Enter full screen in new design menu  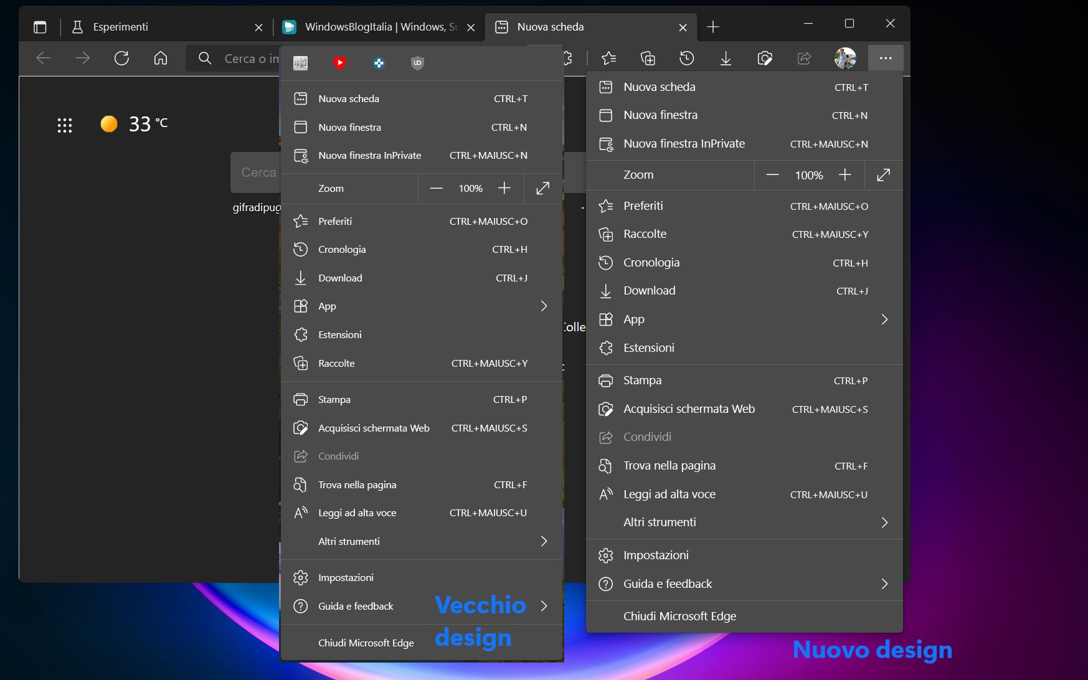(883, 175)
